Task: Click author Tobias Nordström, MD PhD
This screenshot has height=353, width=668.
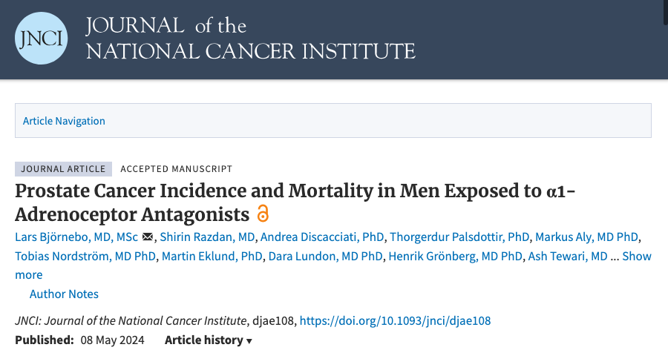Action: tap(85, 256)
